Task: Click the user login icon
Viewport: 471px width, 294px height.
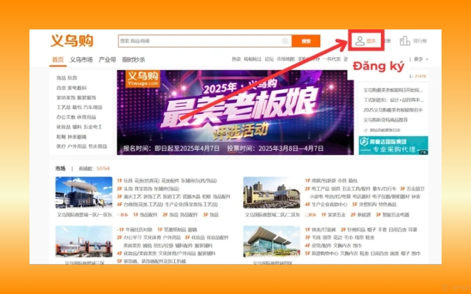Action: click(x=360, y=41)
